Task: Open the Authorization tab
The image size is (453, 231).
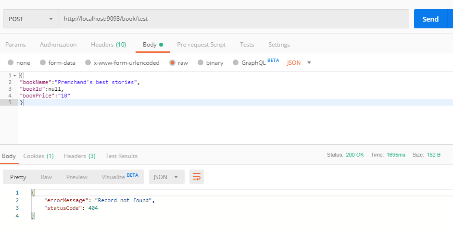Action: click(x=58, y=45)
